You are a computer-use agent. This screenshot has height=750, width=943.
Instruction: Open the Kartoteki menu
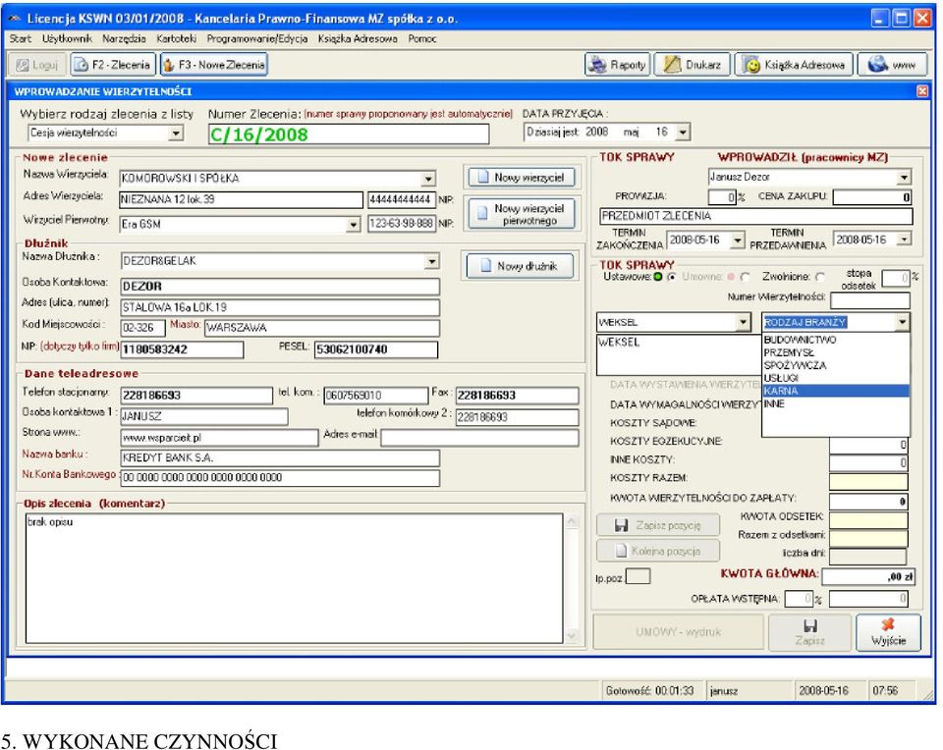click(x=176, y=38)
